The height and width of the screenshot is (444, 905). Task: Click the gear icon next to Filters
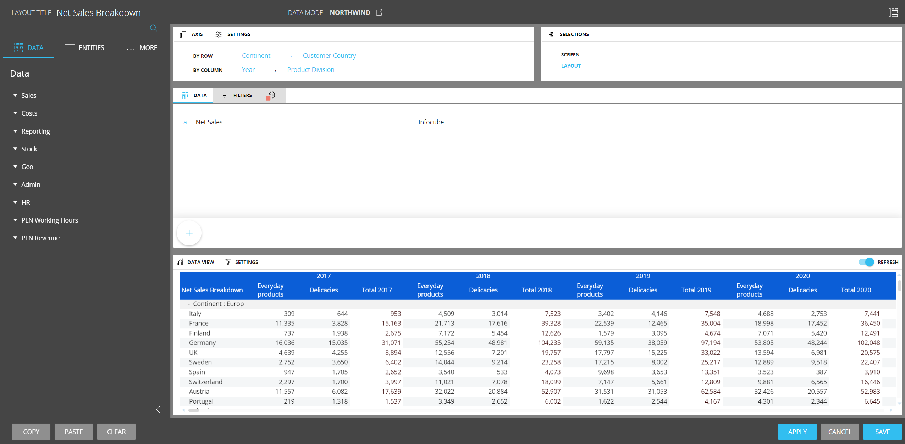tap(272, 95)
